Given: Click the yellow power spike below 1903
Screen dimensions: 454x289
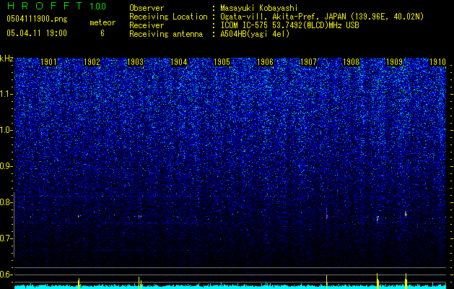Looking at the screenshot, I should click(139, 282).
